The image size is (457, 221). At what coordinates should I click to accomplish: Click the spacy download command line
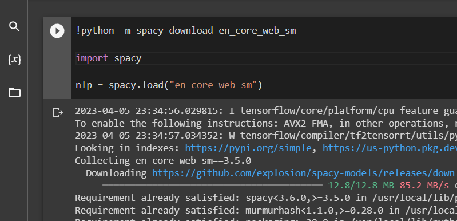click(186, 30)
